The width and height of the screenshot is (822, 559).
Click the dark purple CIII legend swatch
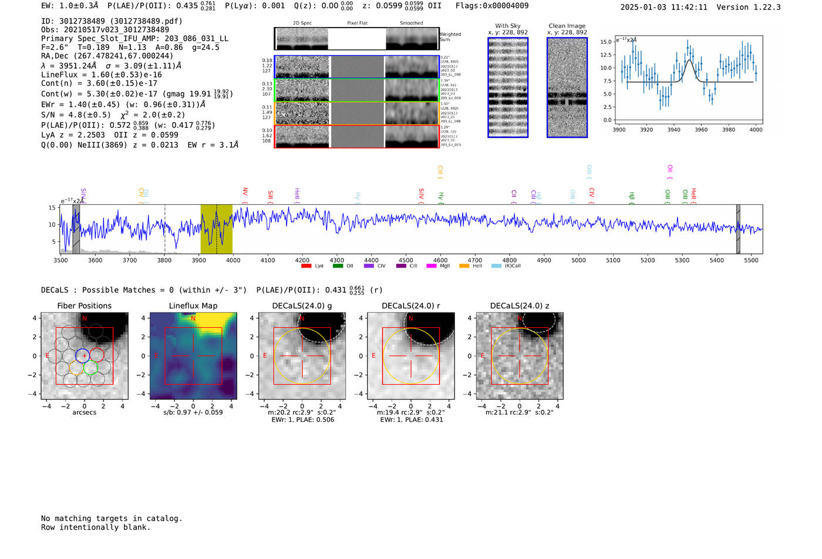point(401,266)
